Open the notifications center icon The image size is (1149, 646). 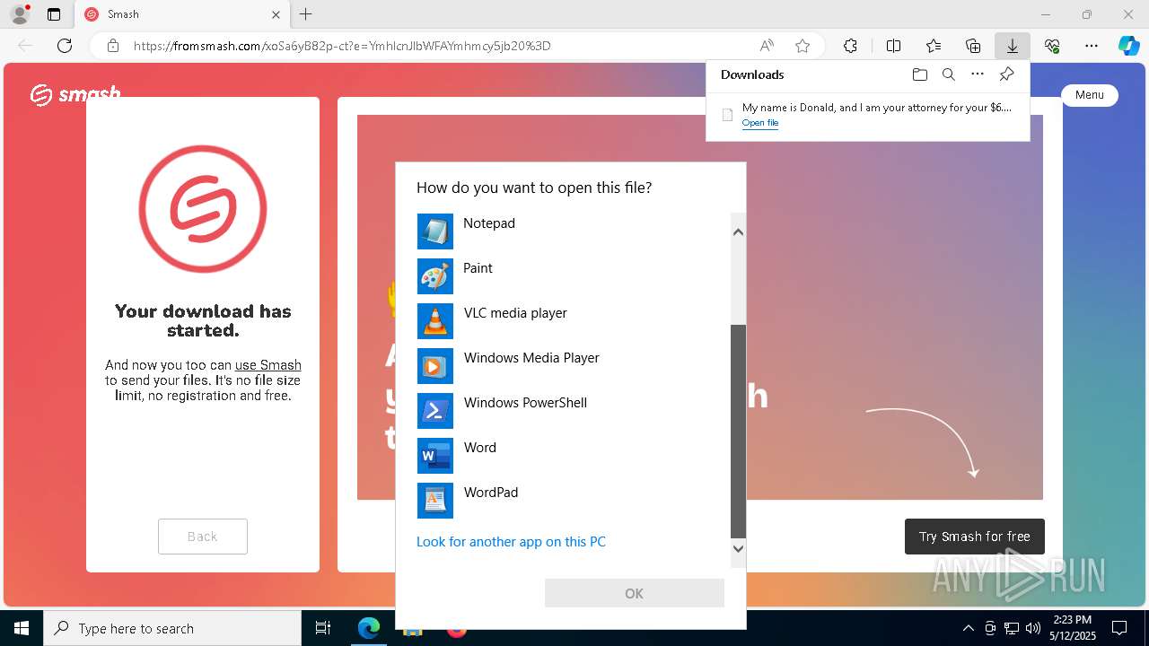(x=1119, y=628)
